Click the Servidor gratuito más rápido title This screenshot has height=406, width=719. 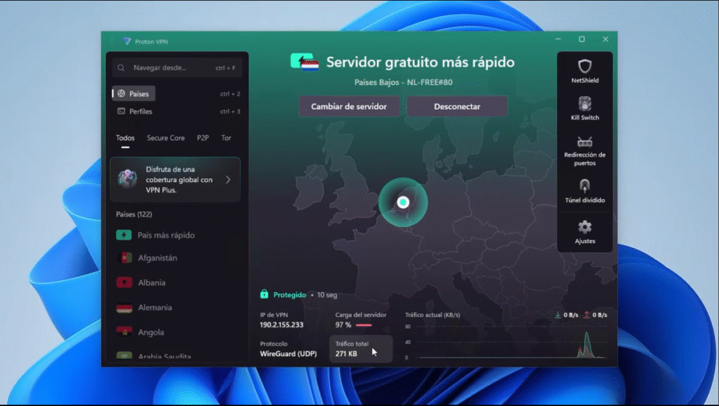[420, 62]
